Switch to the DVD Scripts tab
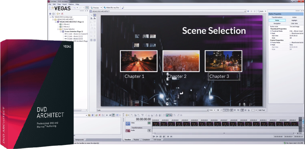The width and height of the screenshot is (305, 149). pyautogui.click(x=158, y=140)
